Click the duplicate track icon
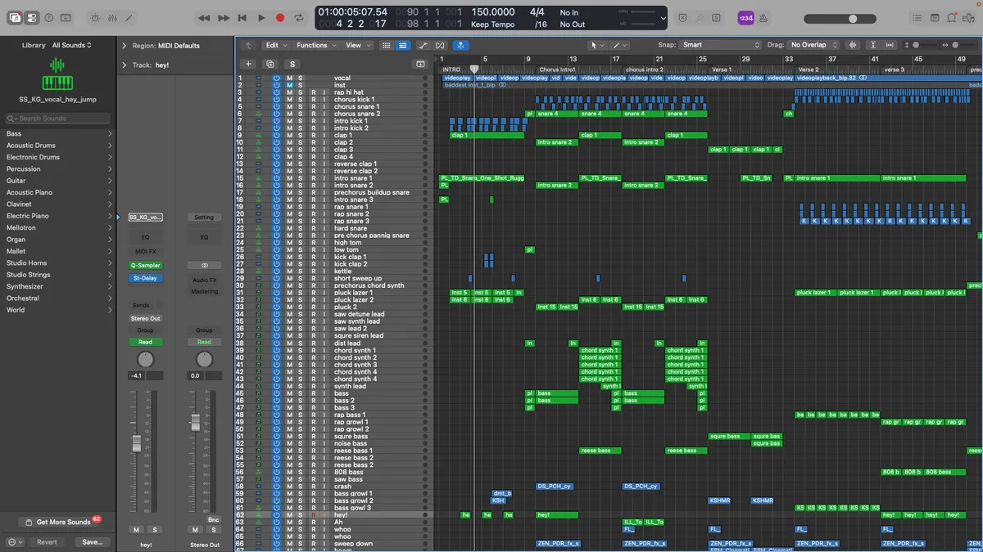The height and width of the screenshot is (552, 983). click(x=270, y=64)
